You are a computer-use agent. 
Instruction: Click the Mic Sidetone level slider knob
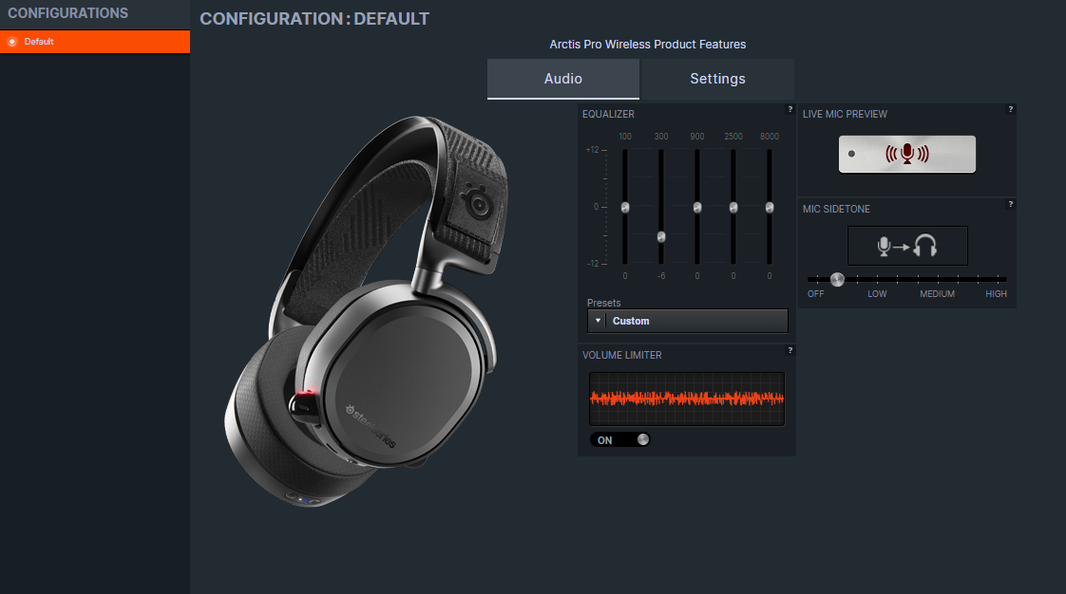837,279
